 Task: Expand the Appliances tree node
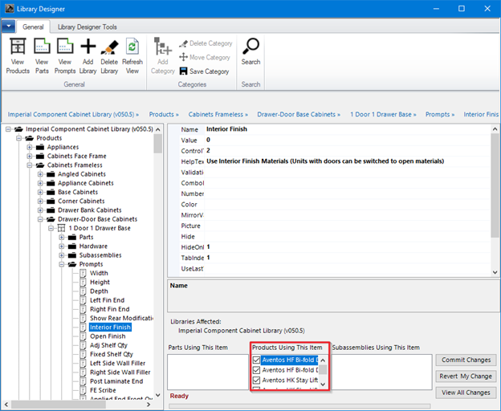pos(30,148)
